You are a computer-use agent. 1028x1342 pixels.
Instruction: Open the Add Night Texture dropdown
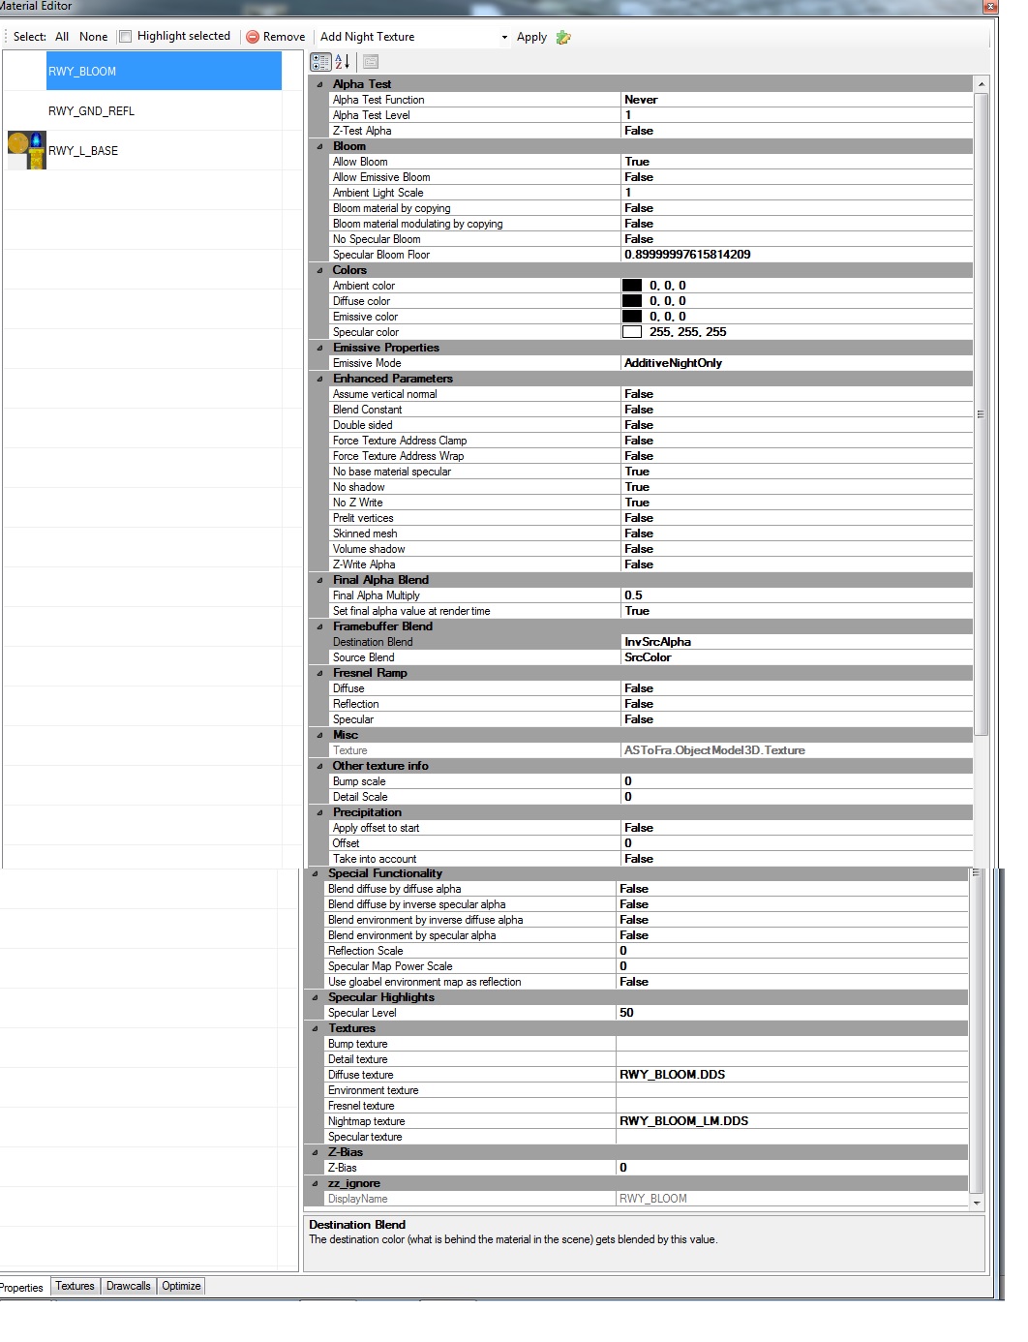[x=504, y=37]
